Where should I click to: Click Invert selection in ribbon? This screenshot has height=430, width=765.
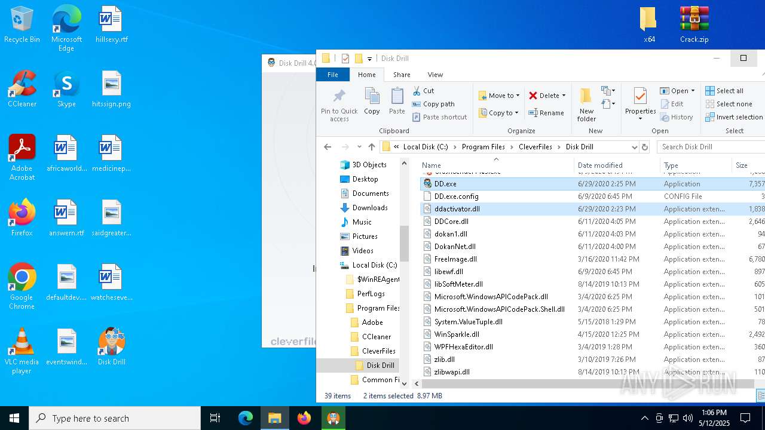pos(734,117)
